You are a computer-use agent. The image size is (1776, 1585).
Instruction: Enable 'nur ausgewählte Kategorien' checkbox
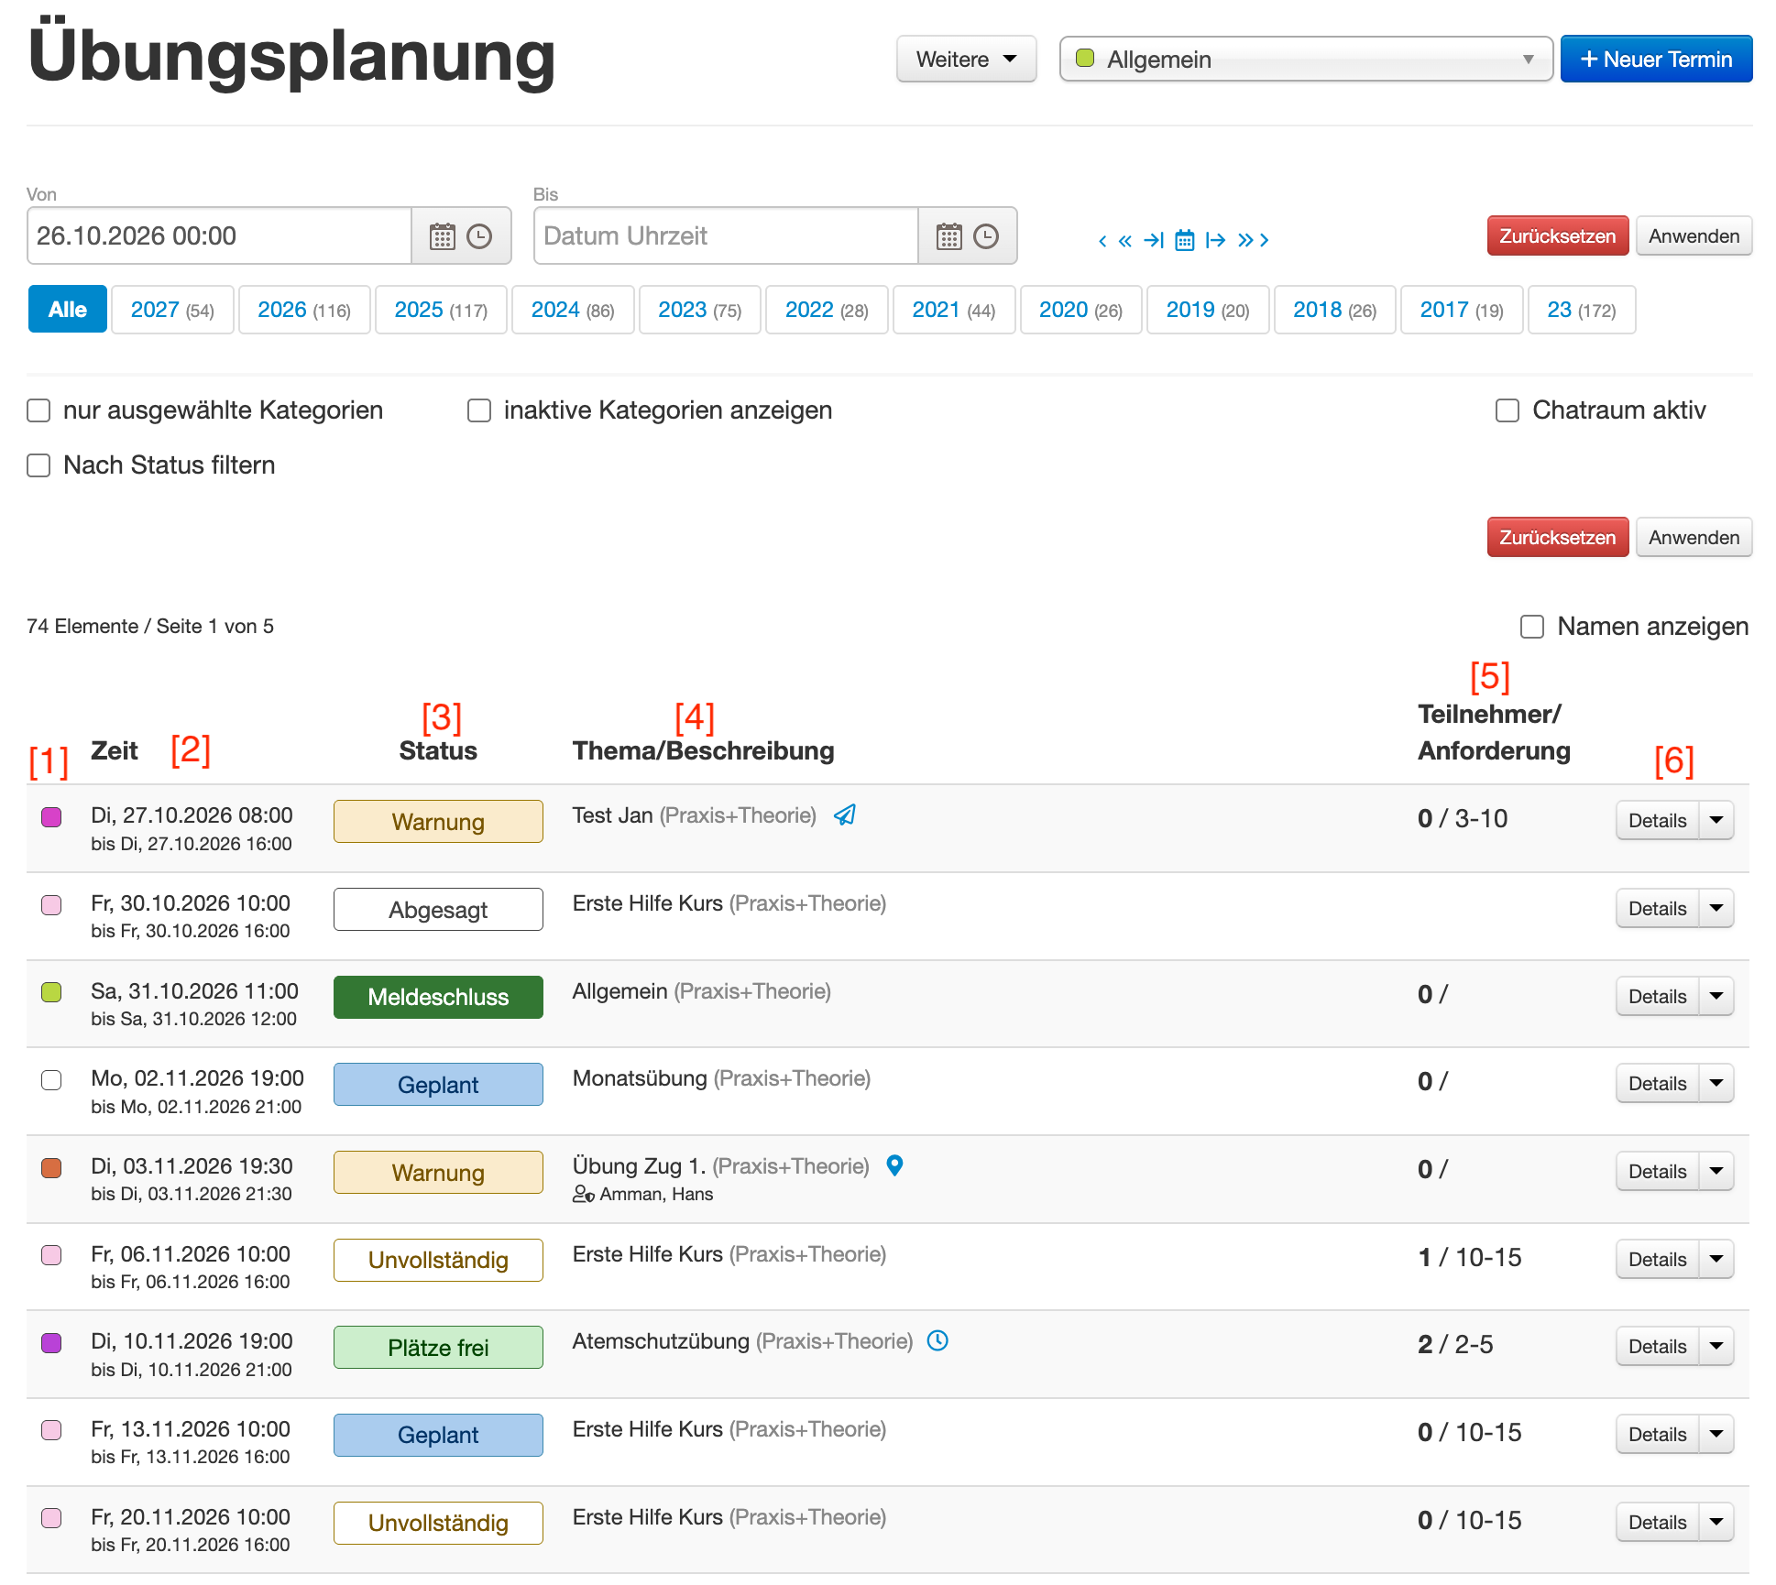tap(38, 410)
